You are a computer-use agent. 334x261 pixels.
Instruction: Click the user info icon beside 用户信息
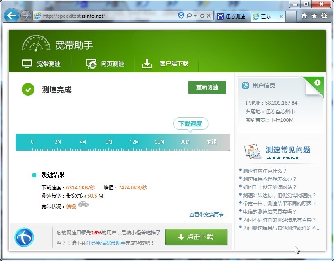tap(246, 85)
